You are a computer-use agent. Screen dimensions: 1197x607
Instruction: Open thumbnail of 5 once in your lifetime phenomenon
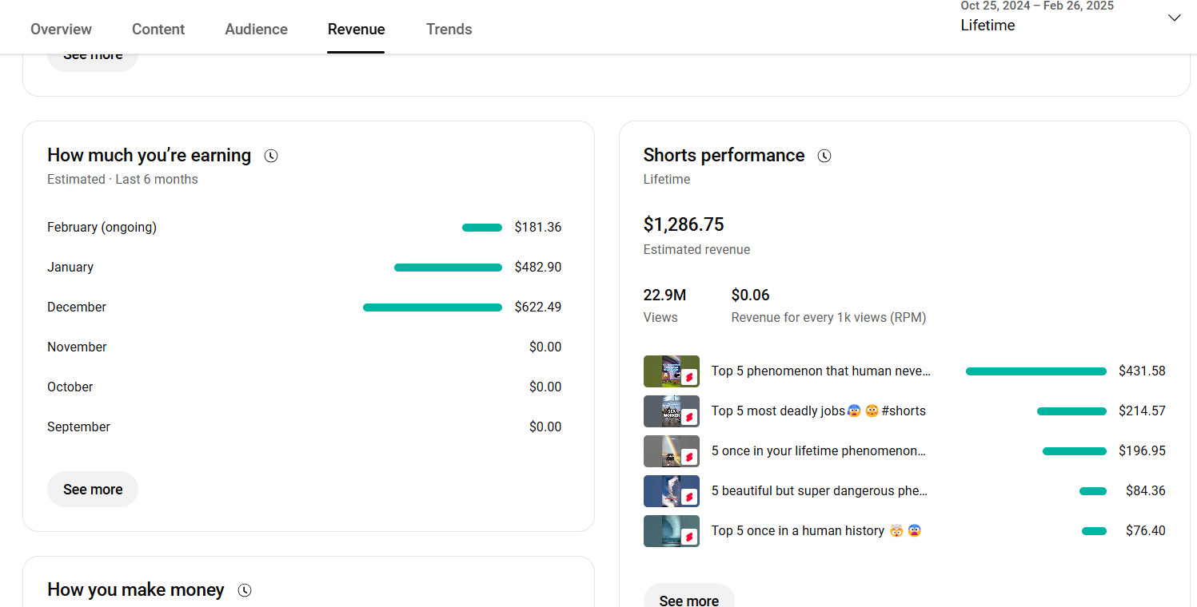click(672, 451)
